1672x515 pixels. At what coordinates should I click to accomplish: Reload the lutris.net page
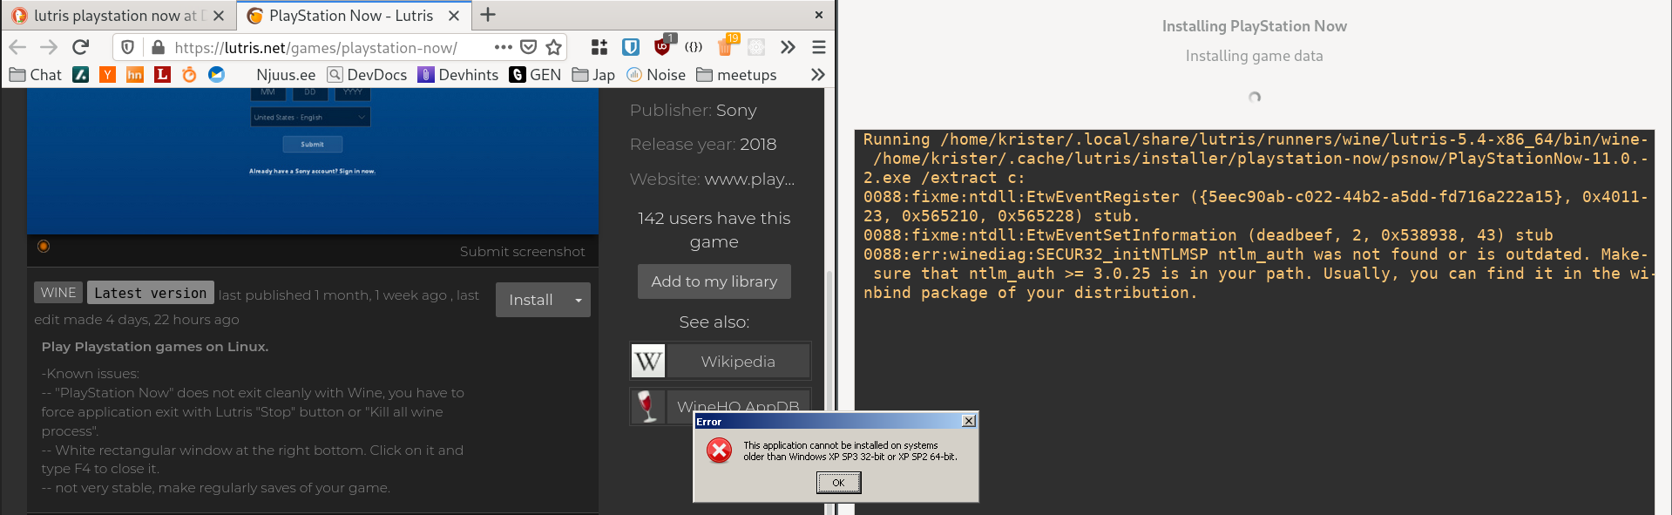(81, 47)
